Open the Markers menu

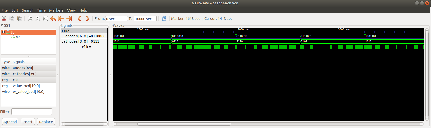[x=56, y=10]
